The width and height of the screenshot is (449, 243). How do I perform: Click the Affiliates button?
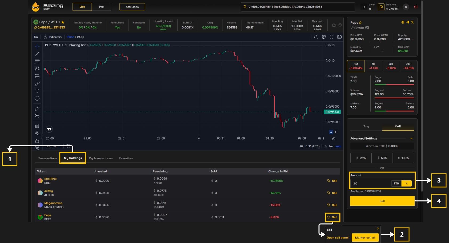coord(132,7)
